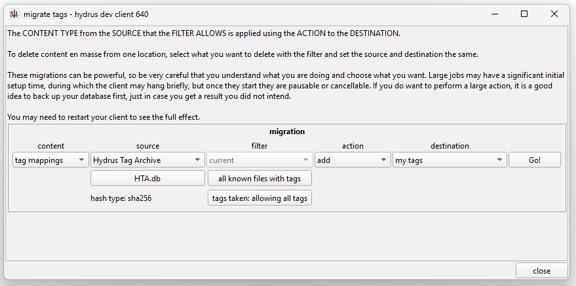Image resolution: width=576 pixels, height=286 pixels.
Task: Open the all known files with tags selector
Action: coord(259,178)
